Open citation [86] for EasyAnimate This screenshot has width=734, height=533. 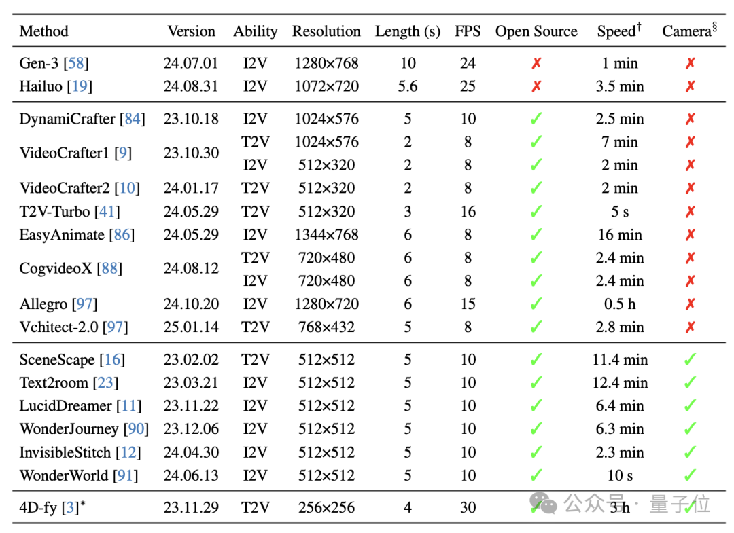[122, 234]
